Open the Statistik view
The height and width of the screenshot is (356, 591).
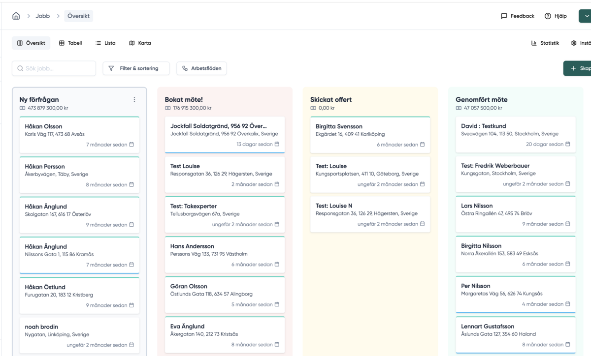[x=545, y=43]
